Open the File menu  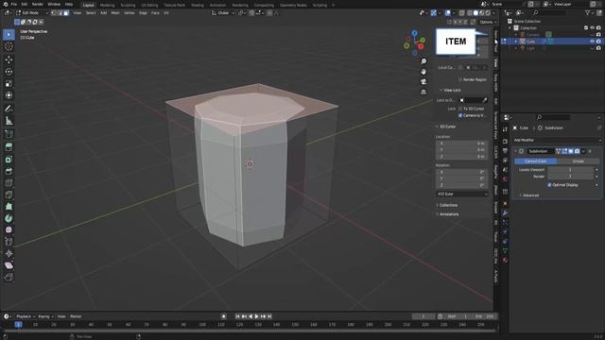click(x=14, y=4)
